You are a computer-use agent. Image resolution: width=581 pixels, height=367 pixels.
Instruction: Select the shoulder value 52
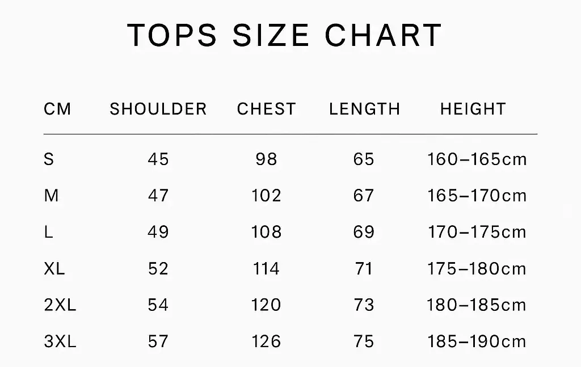pos(158,268)
